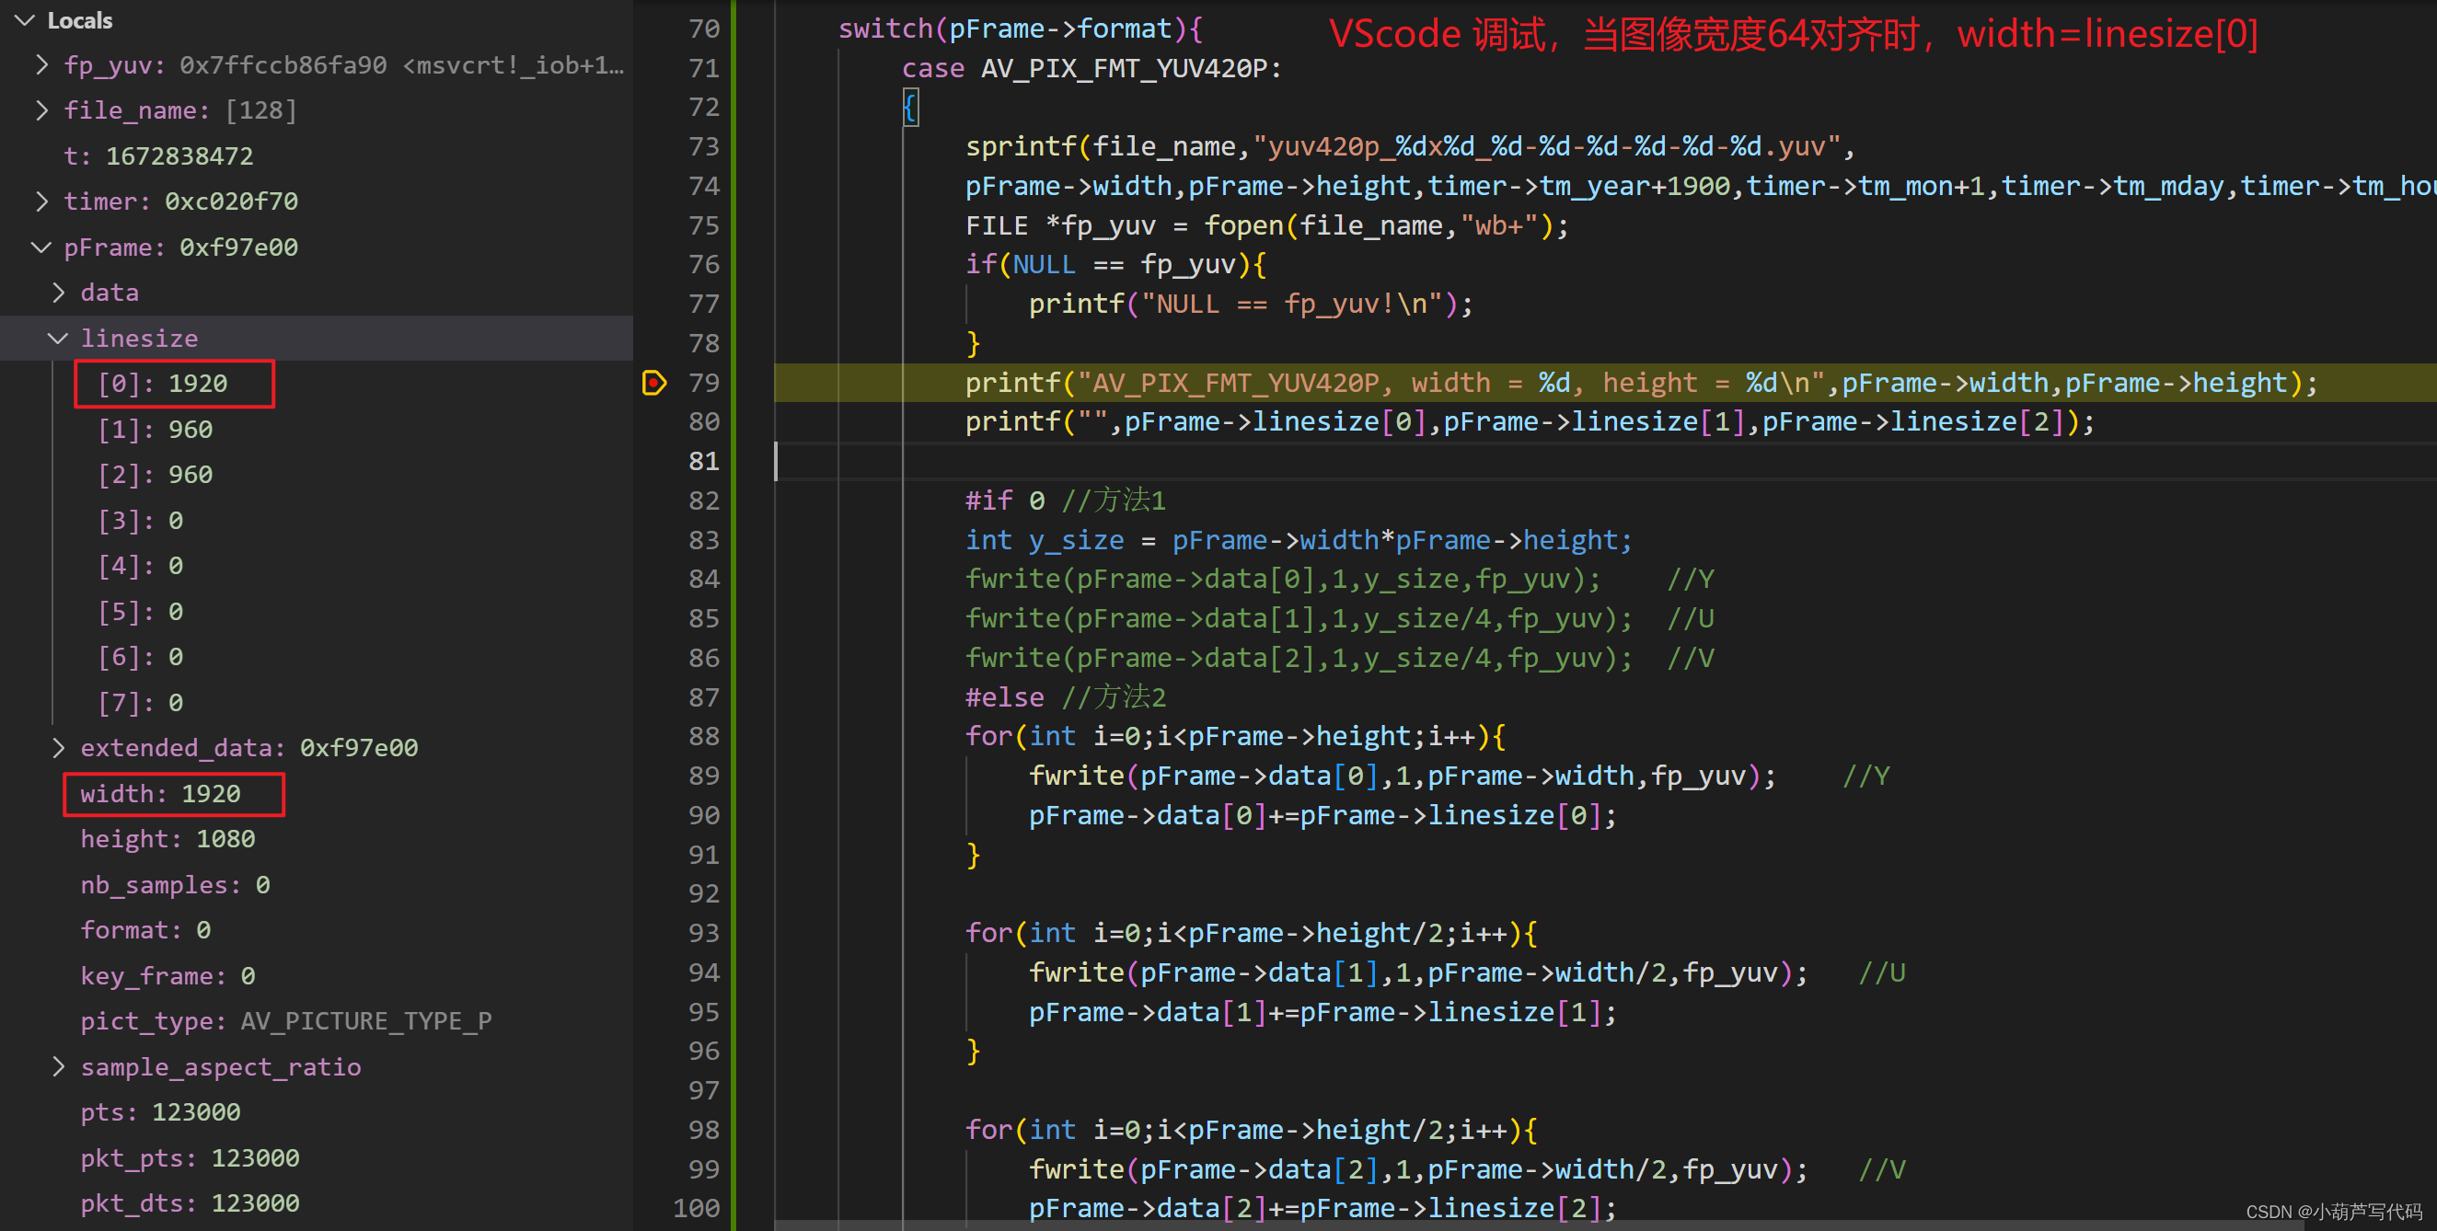The height and width of the screenshot is (1231, 2437).
Task: Select the height variable showing 1080
Action: pos(167,839)
